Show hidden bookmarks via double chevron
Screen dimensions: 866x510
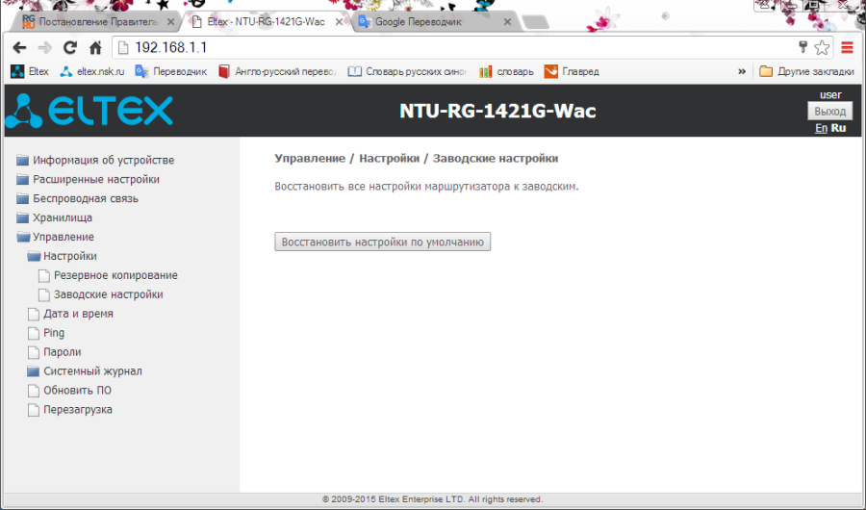click(x=742, y=71)
